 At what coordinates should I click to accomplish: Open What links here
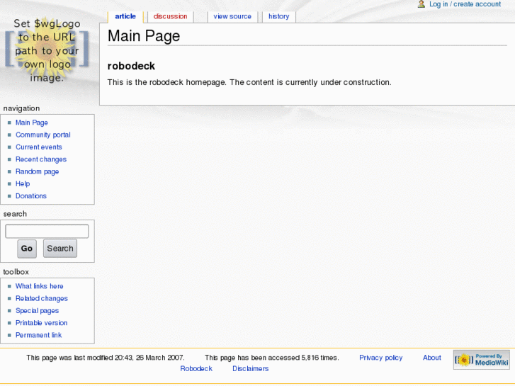[x=40, y=286]
